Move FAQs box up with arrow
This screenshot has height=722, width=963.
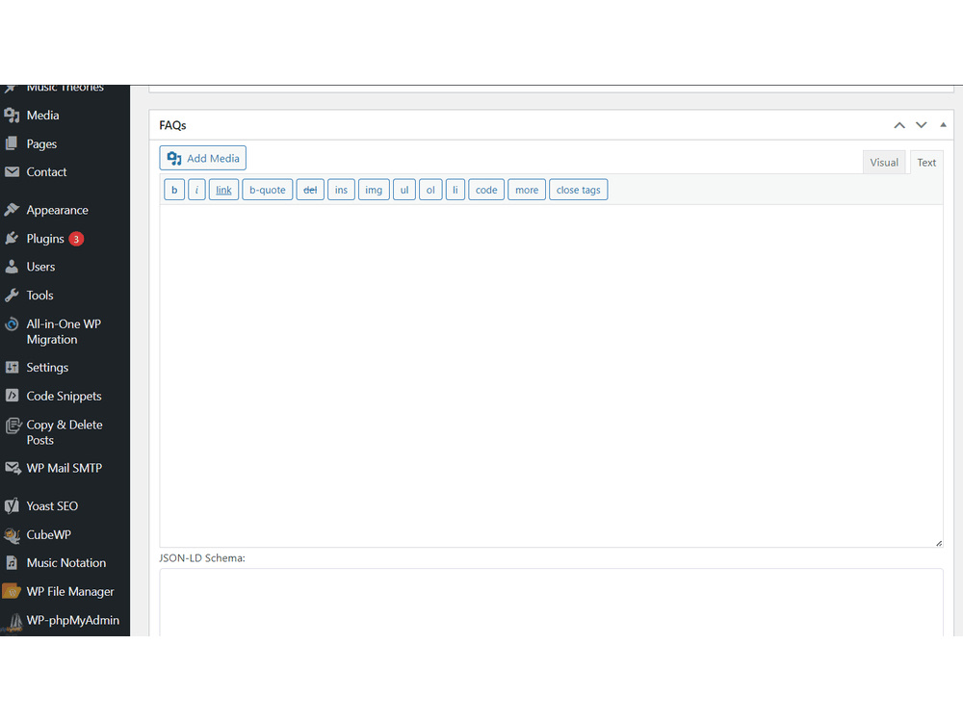pos(899,125)
